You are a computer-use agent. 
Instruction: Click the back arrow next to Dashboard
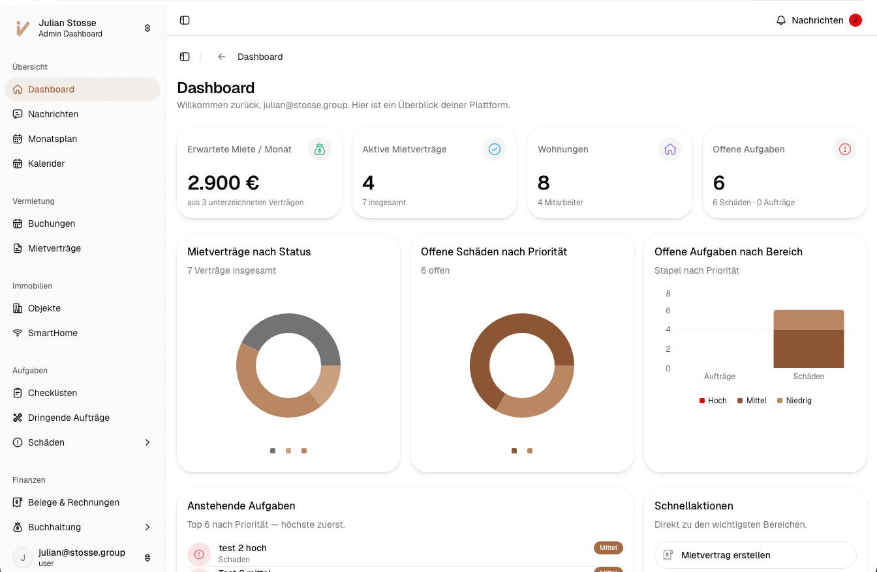[x=222, y=57]
